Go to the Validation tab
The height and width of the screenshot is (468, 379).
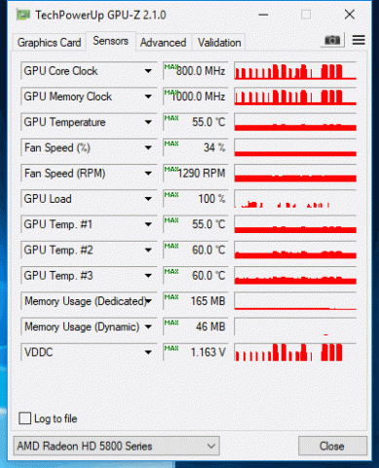[x=219, y=42]
